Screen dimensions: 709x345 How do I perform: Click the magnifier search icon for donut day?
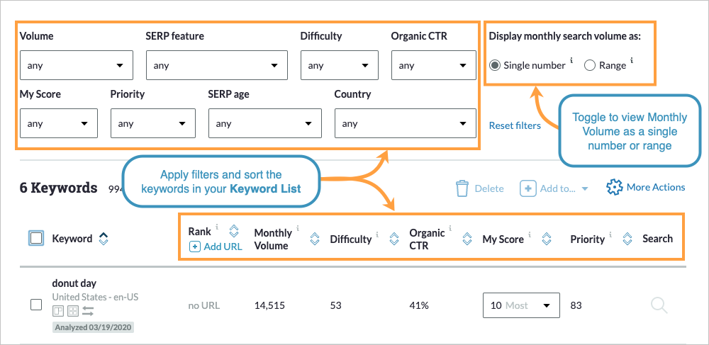pos(659,305)
